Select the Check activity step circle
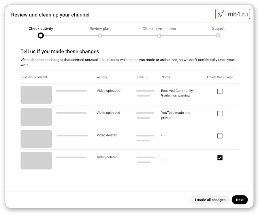258x215 pixels. pyautogui.click(x=41, y=35)
